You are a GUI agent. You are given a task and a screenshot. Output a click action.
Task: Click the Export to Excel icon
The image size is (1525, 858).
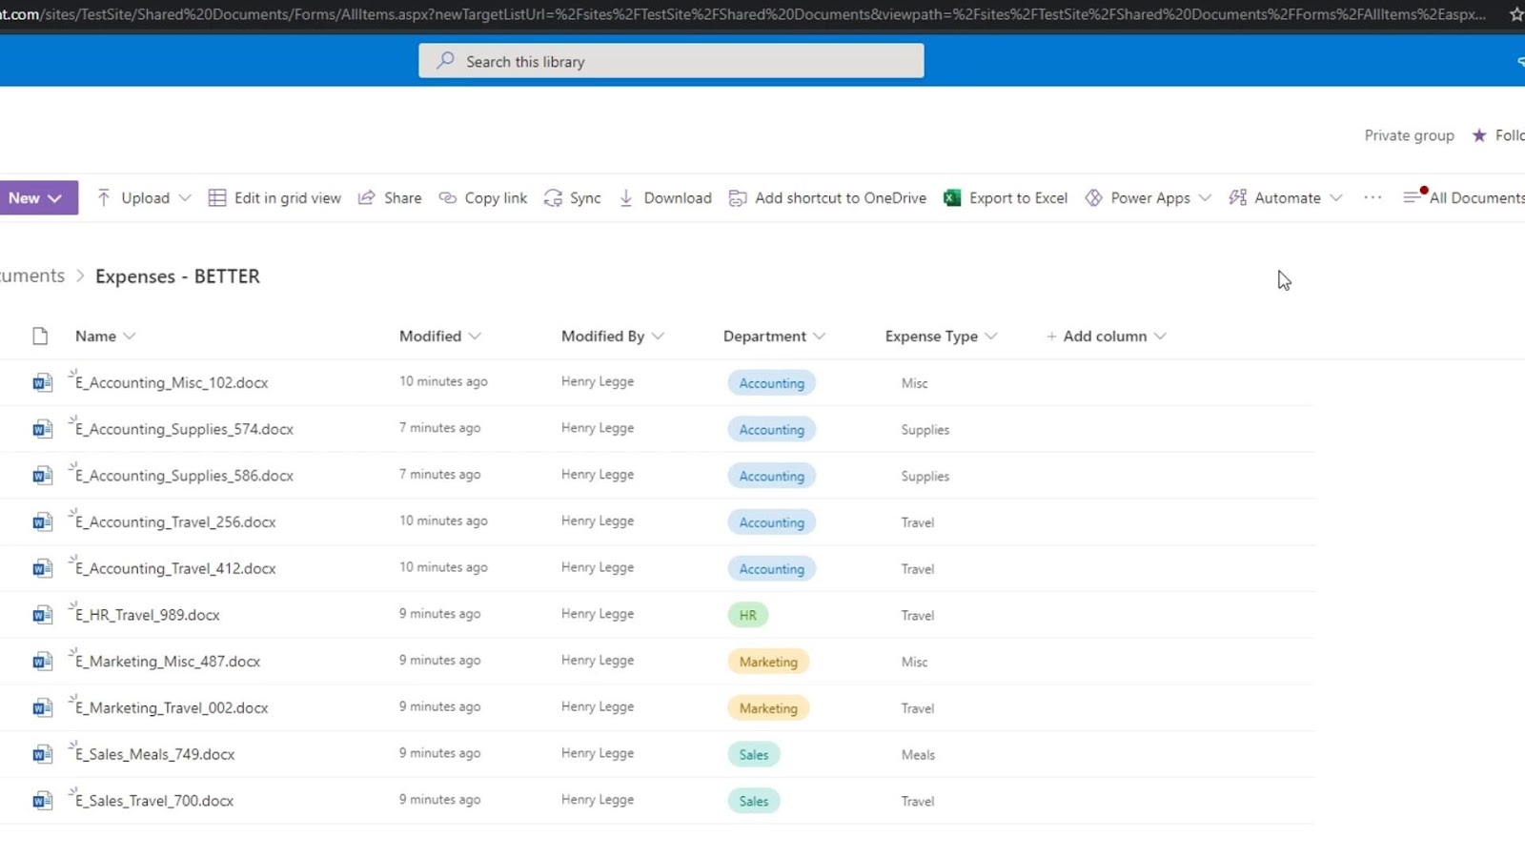tap(951, 197)
